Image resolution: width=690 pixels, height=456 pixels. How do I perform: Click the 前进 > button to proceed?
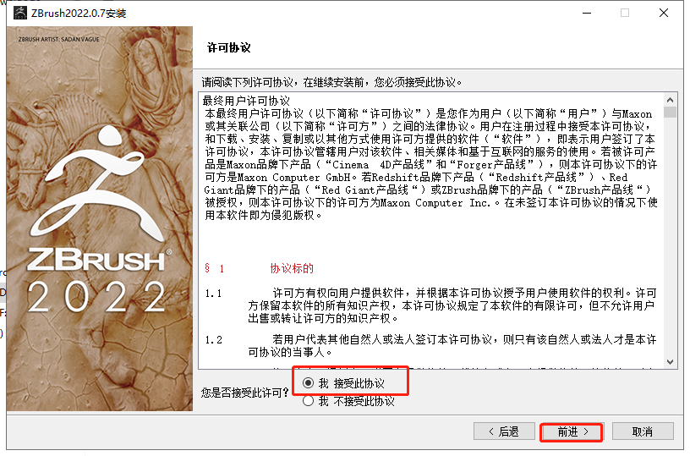(x=572, y=431)
